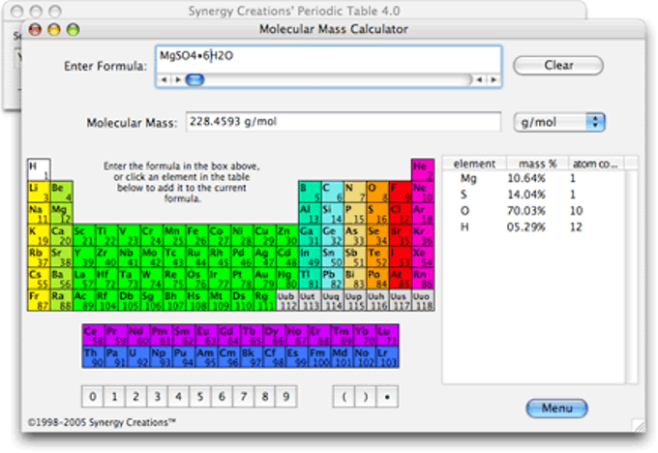Select the Nitrogen (N) element cell

(x=355, y=192)
